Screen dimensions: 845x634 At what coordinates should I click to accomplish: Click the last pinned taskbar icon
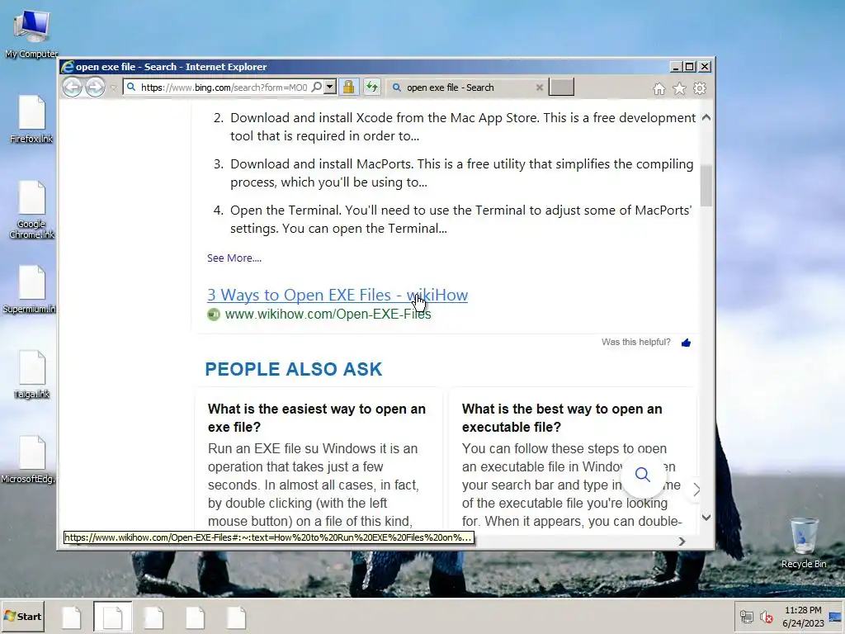click(x=236, y=617)
